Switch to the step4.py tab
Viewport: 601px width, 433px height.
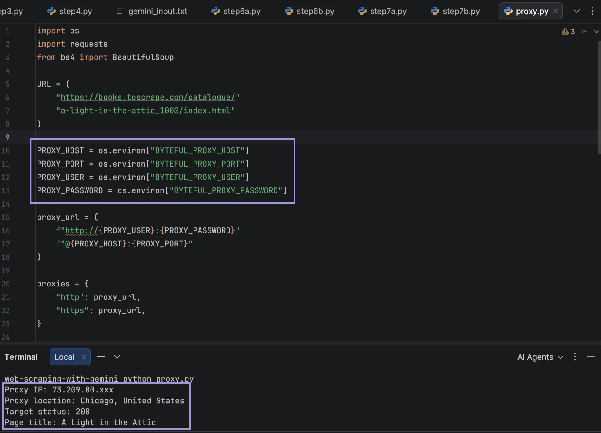click(70, 11)
